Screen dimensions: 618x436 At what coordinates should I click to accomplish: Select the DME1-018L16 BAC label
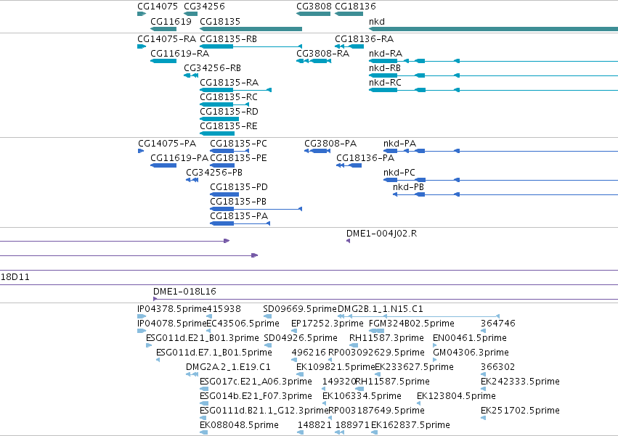(185, 292)
